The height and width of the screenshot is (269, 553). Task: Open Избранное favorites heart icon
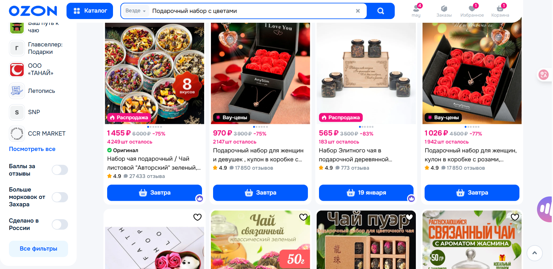pos(472,10)
